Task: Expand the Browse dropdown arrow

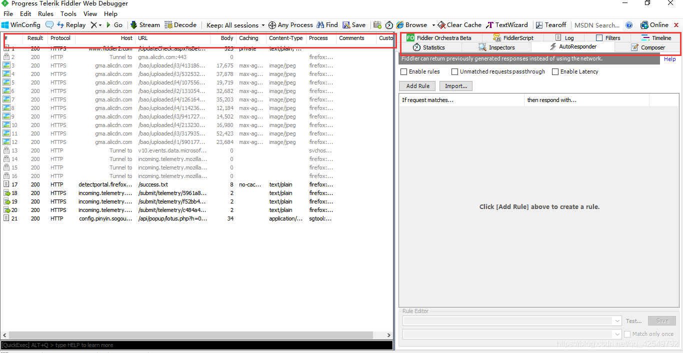Action: 433,25
